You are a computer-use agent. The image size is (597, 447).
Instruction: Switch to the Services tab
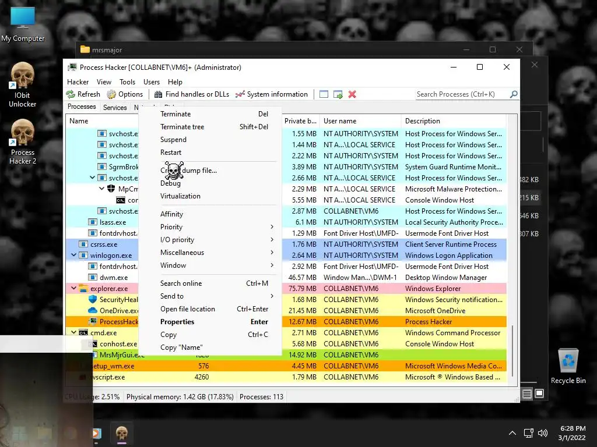tap(115, 108)
